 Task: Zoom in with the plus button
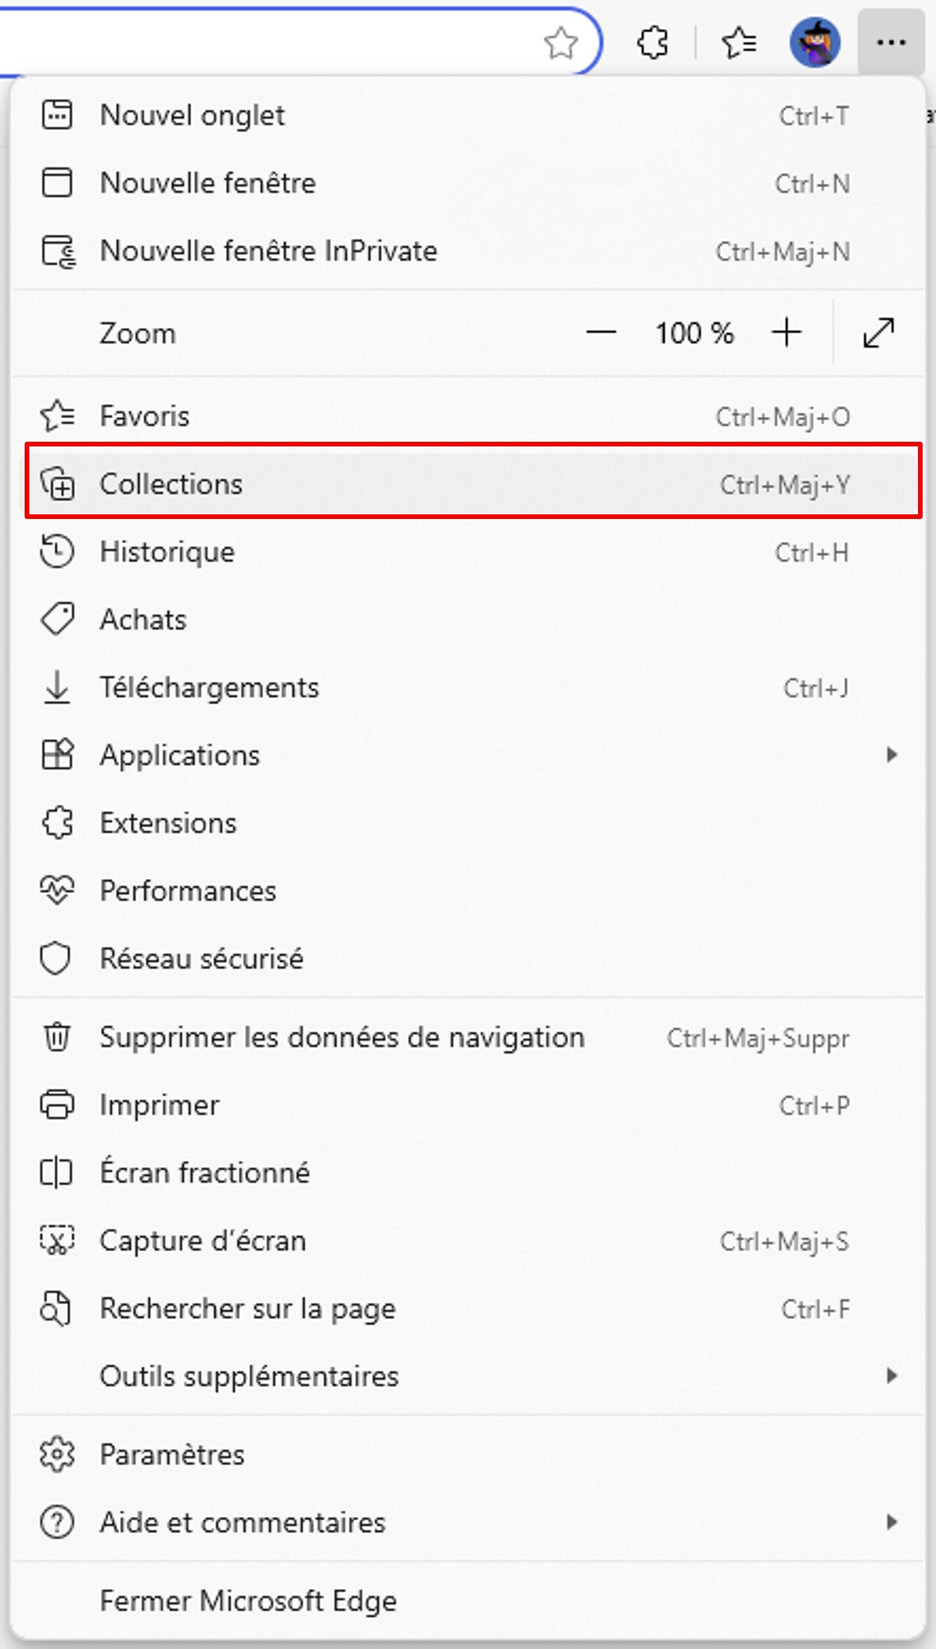(x=786, y=333)
